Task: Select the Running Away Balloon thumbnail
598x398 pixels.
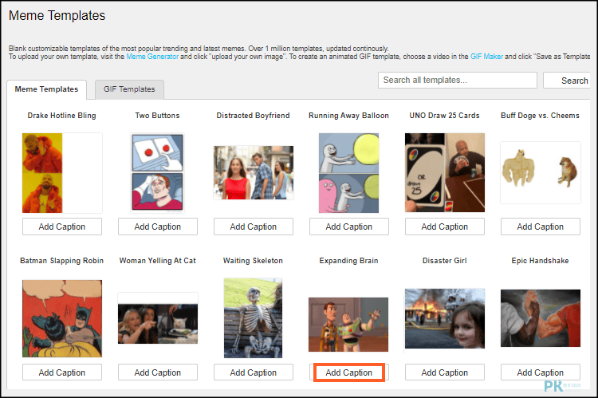Action: [x=349, y=173]
